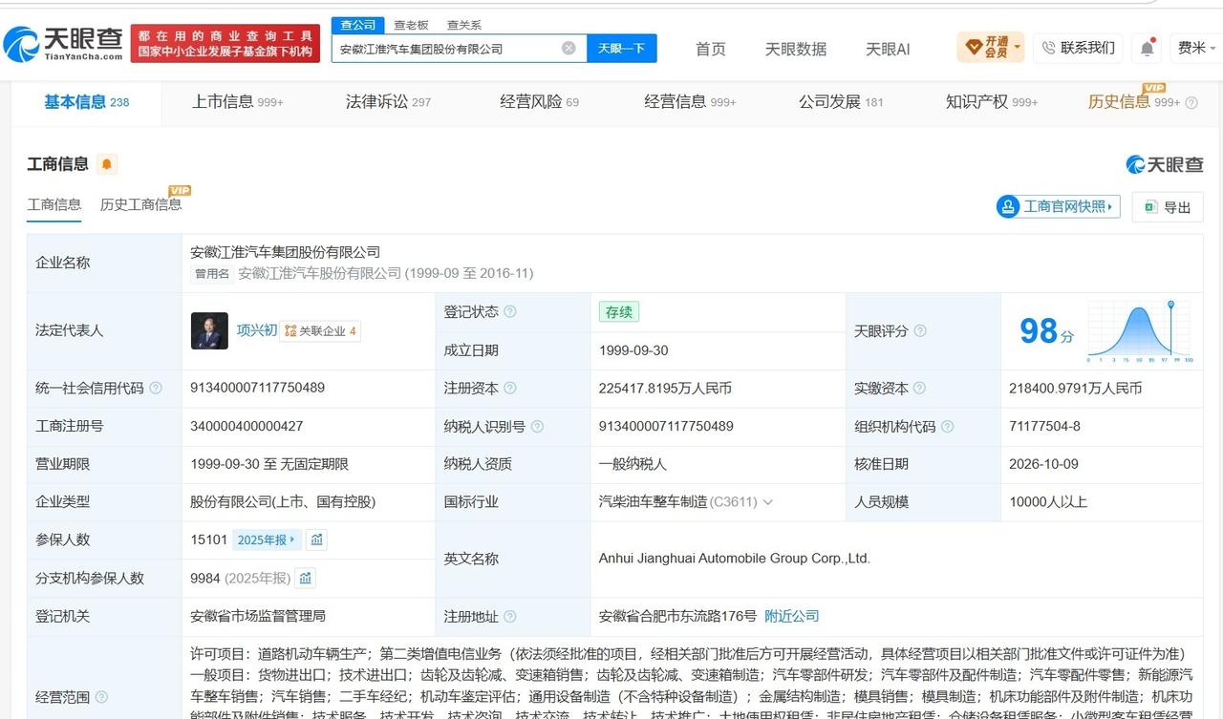Screen dimensions: 1223x719
Task: Click help icon beside 纳税人识别号
Action: 538,427
